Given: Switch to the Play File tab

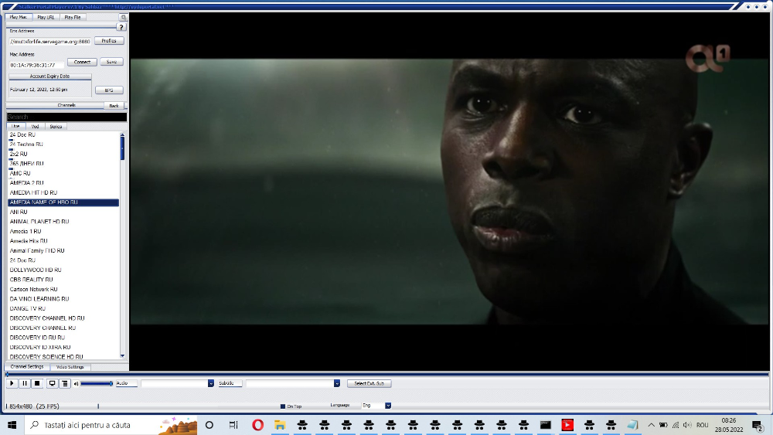Looking at the screenshot, I should click(73, 17).
